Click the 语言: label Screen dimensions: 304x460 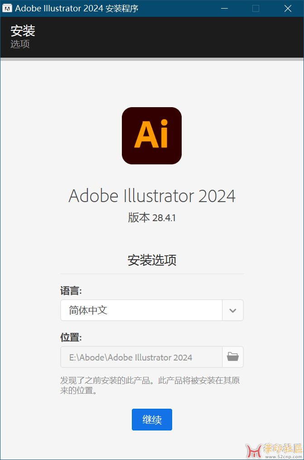tap(71, 291)
